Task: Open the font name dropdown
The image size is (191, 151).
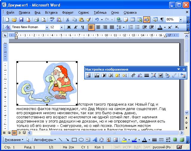Action: click(x=47, y=27)
